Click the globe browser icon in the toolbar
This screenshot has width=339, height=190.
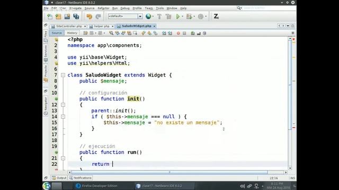[148, 16]
